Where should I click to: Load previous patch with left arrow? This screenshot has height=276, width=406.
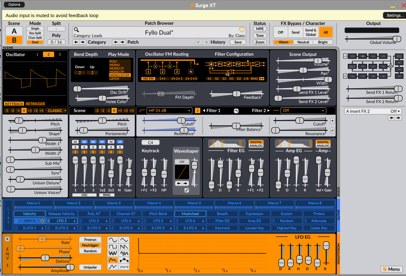[x=116, y=42]
